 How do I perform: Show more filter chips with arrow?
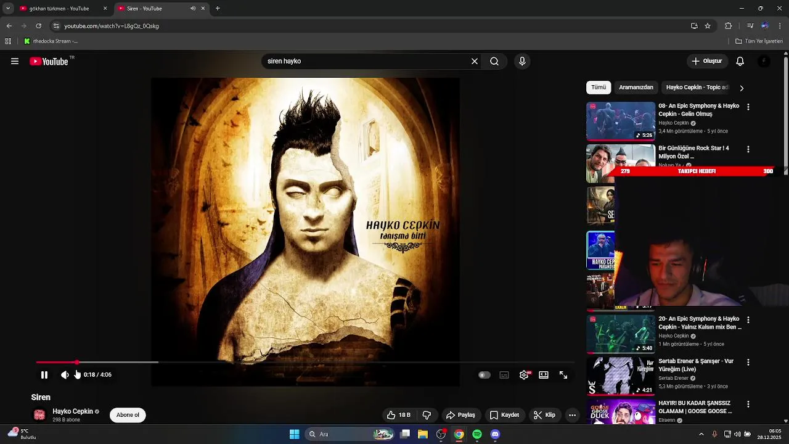pyautogui.click(x=742, y=88)
